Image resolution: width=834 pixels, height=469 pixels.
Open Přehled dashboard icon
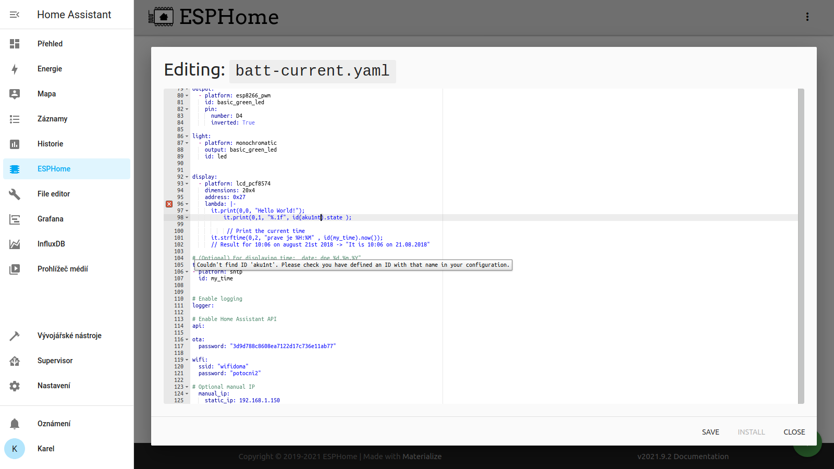15,44
